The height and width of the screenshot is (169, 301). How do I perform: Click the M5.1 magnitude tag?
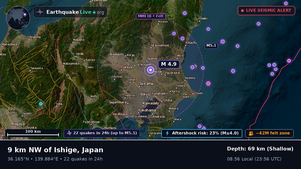click(211, 46)
